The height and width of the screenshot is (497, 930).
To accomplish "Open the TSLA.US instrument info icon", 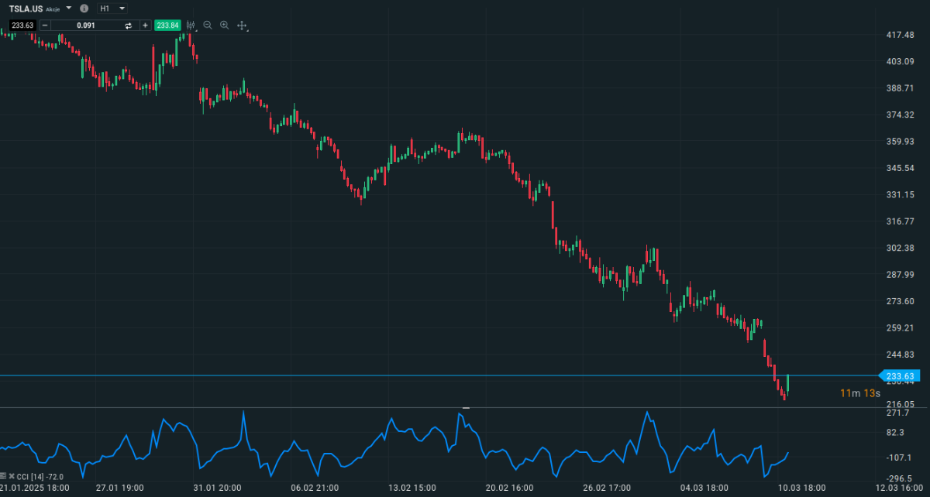I will point(84,9).
